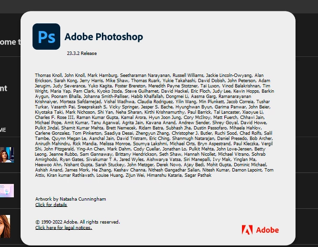Screen dimensions: 318x247
Task: Click the name "Damon Lapoint" in credits
Action: pos(247,170)
